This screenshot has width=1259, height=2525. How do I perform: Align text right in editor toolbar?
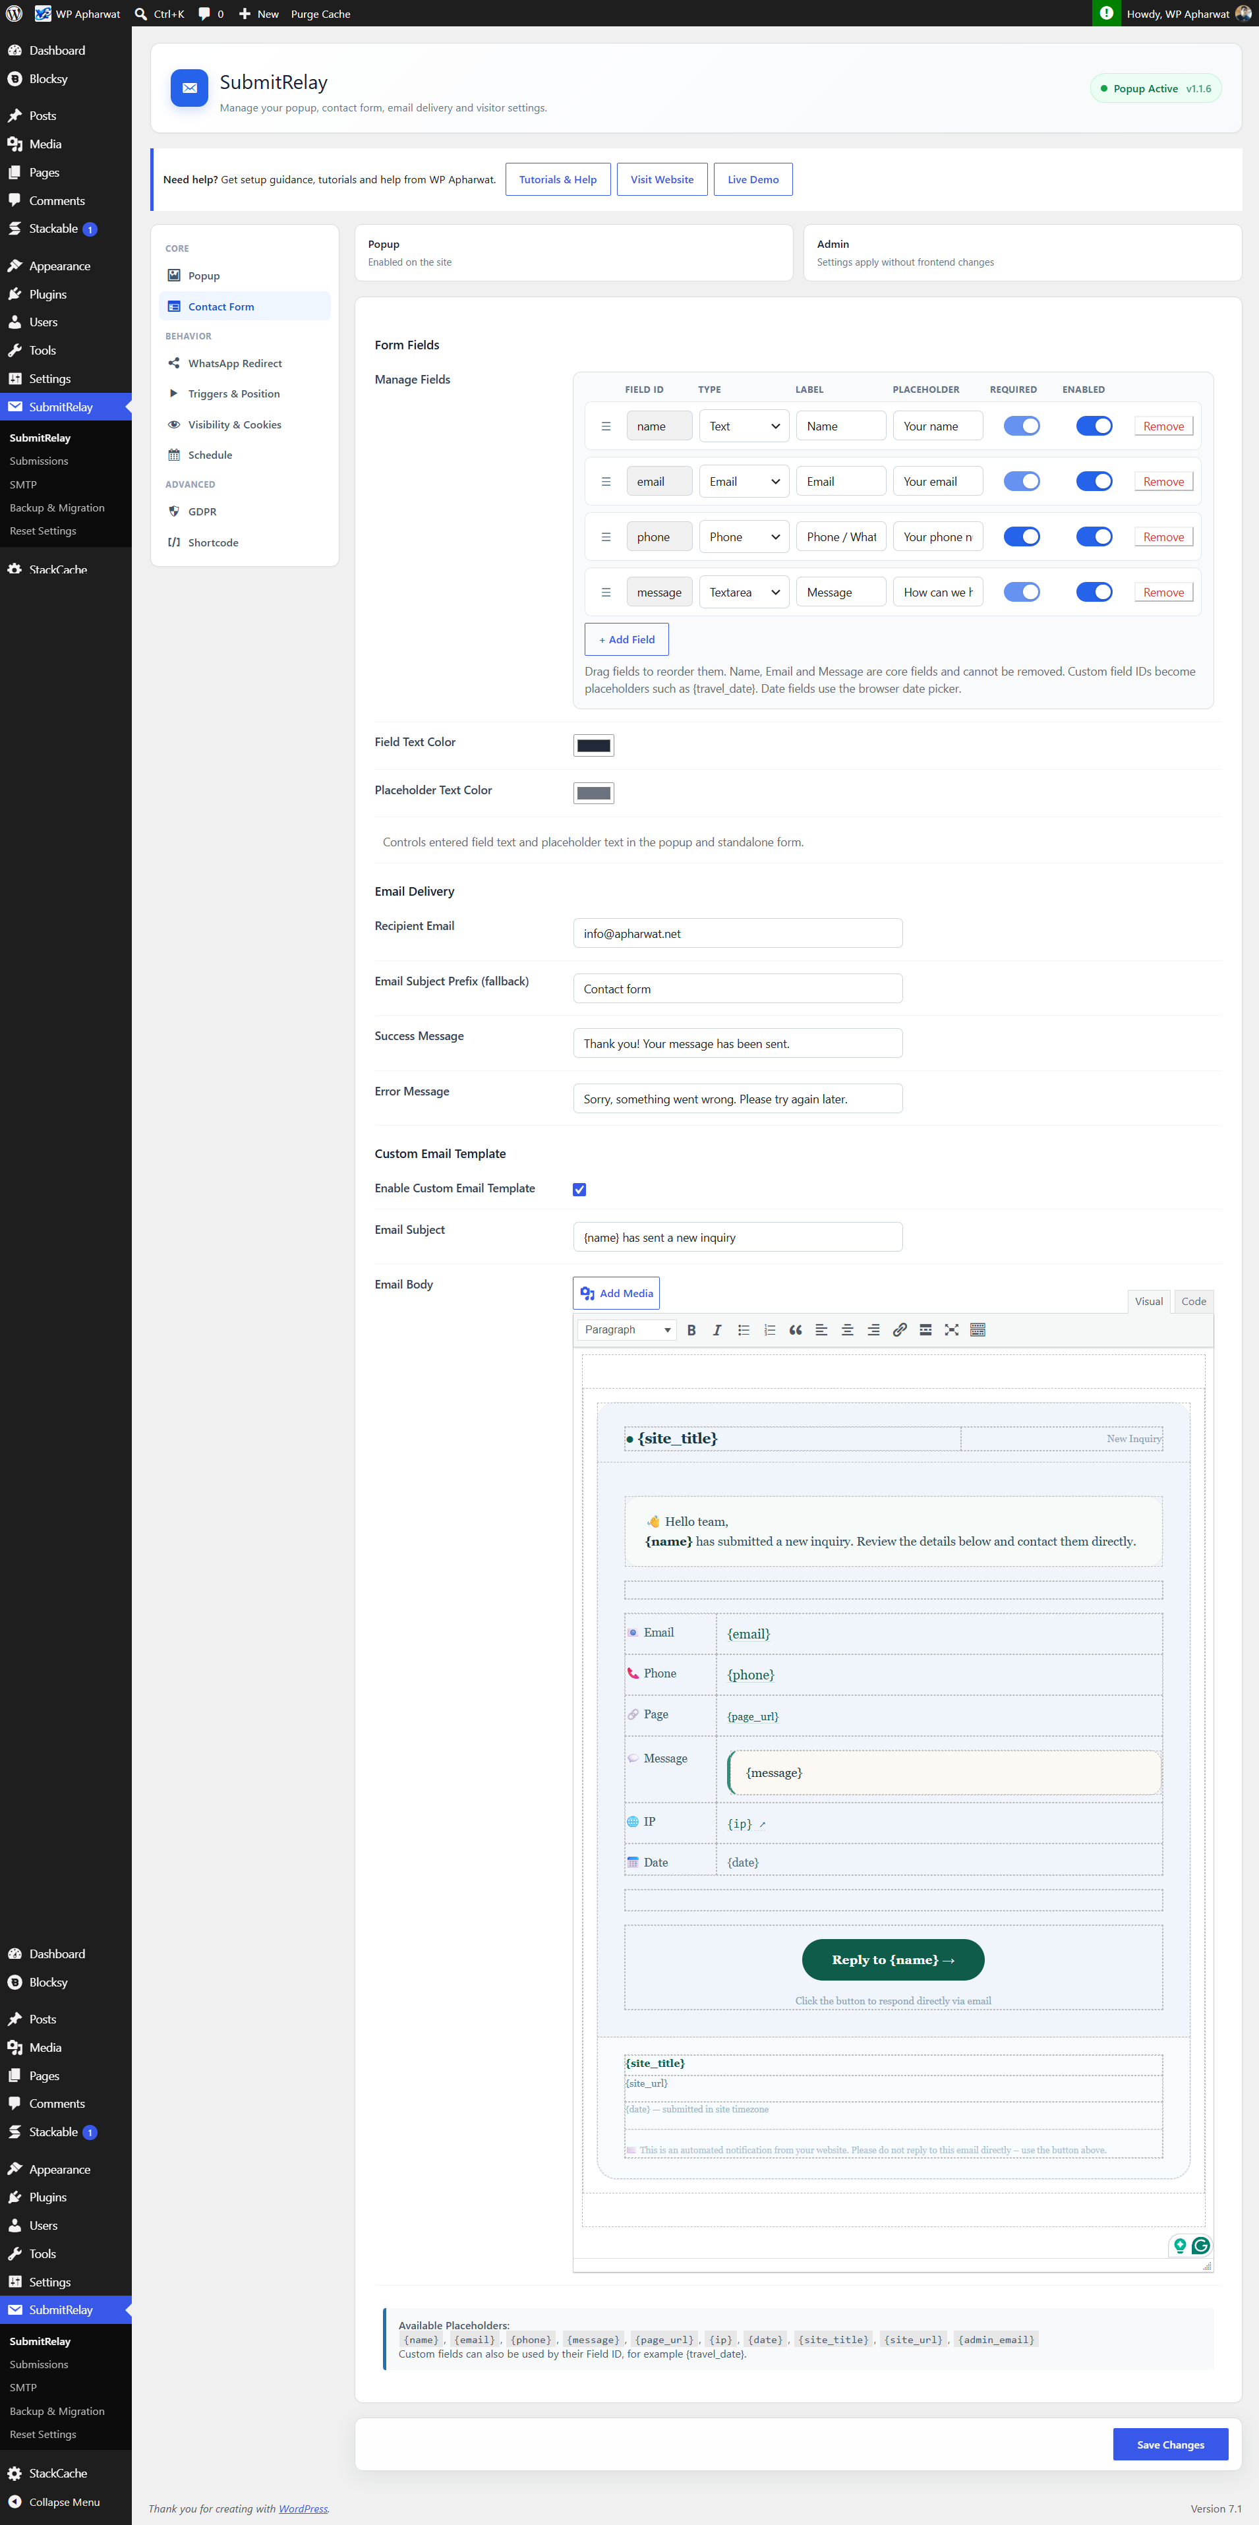tap(873, 1330)
